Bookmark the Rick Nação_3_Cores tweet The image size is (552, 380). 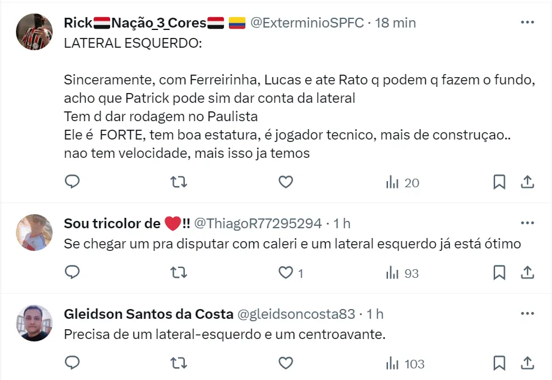499,182
